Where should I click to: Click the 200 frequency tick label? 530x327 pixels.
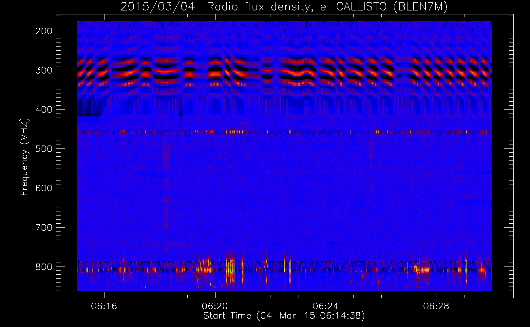pyautogui.click(x=44, y=31)
